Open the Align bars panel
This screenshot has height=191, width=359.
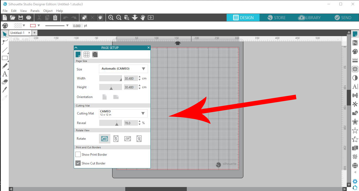[355, 95]
